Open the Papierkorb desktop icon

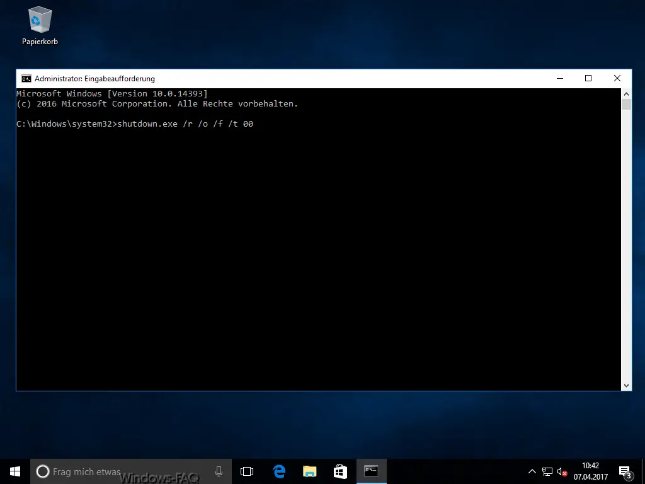point(40,26)
